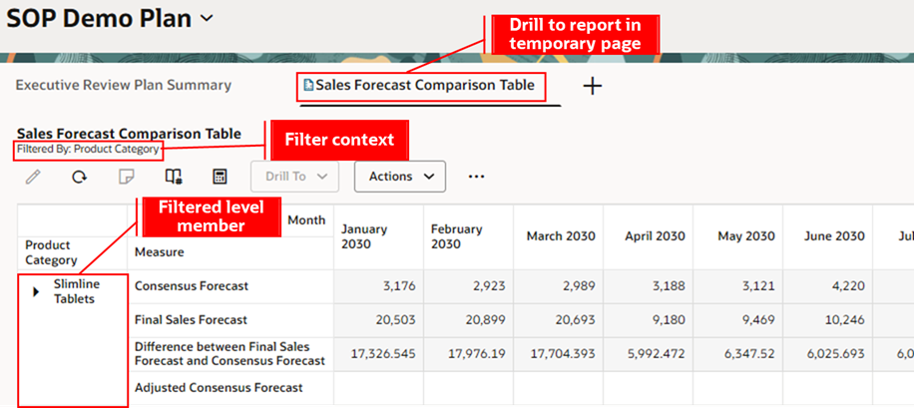Click the 4,220 cell for June
This screenshot has height=408, width=914.
828,286
